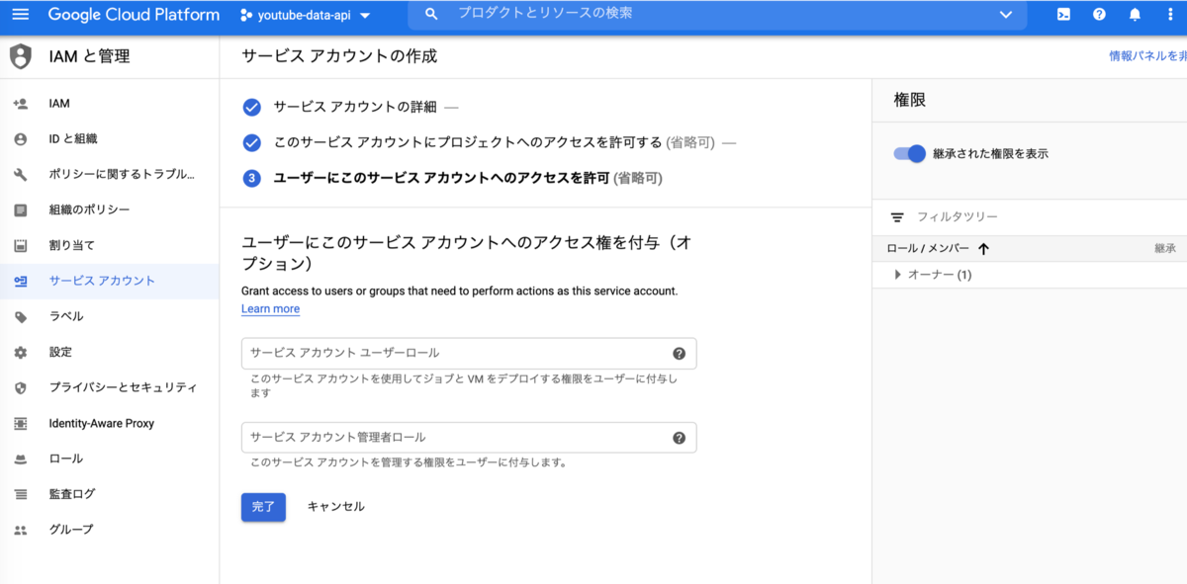The height and width of the screenshot is (584, 1187).
Task: Open グループ sidebar item
Action: (109, 530)
